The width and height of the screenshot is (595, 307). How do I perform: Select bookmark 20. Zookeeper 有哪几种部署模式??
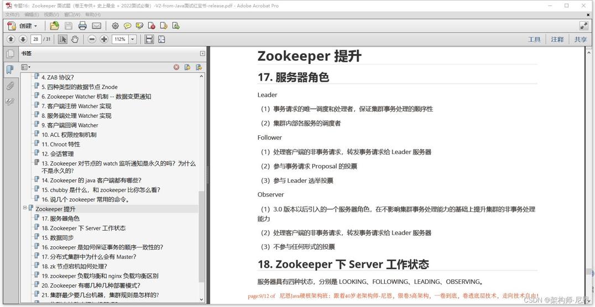tap(91, 285)
